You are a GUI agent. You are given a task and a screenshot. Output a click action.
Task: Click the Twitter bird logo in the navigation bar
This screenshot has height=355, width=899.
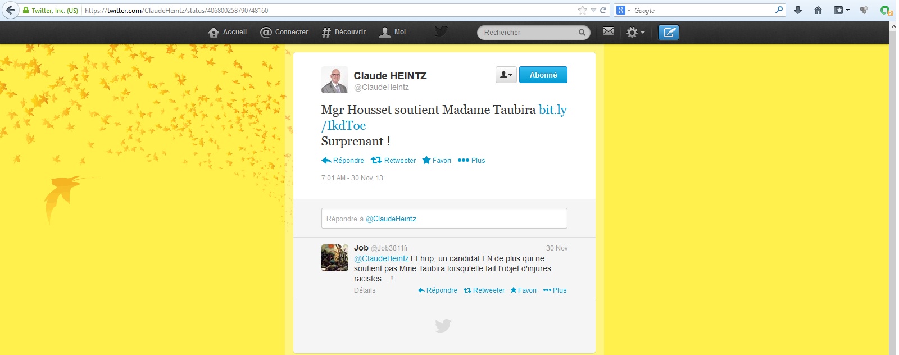[x=441, y=31]
